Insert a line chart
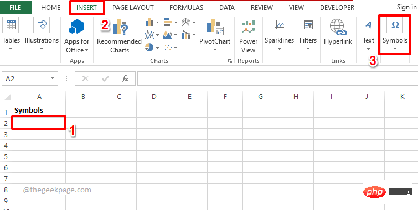The image size is (418, 210). click(x=149, y=35)
